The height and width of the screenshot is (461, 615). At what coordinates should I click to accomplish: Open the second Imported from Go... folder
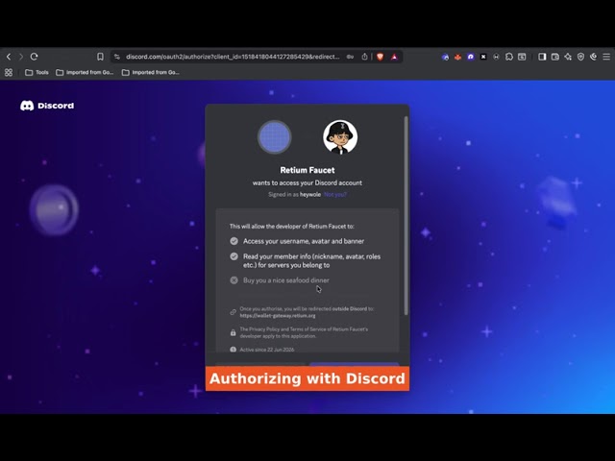[x=151, y=73]
